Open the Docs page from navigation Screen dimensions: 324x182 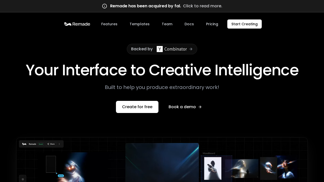tap(189, 24)
